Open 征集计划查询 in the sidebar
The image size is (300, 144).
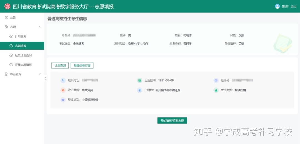tap(22, 55)
